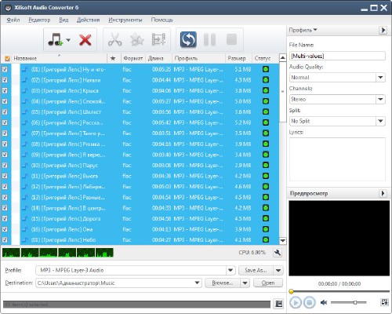Click the Save As... button
The width and height of the screenshot is (392, 314).
256,270
